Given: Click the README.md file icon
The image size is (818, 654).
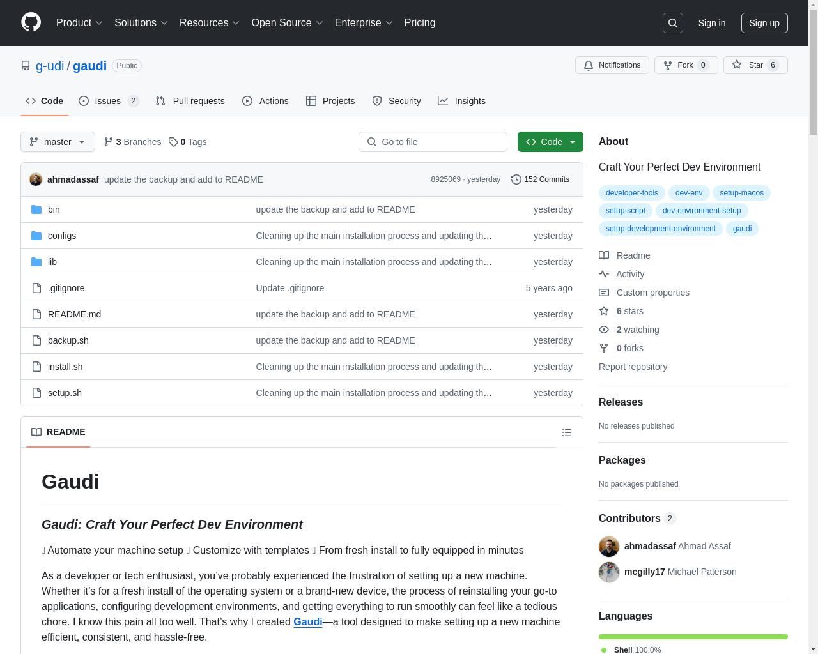Looking at the screenshot, I should pyautogui.click(x=36, y=314).
